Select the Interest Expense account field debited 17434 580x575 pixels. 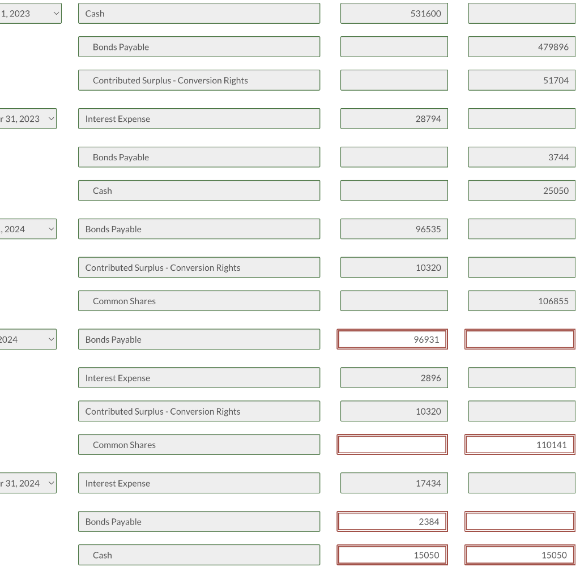point(199,483)
